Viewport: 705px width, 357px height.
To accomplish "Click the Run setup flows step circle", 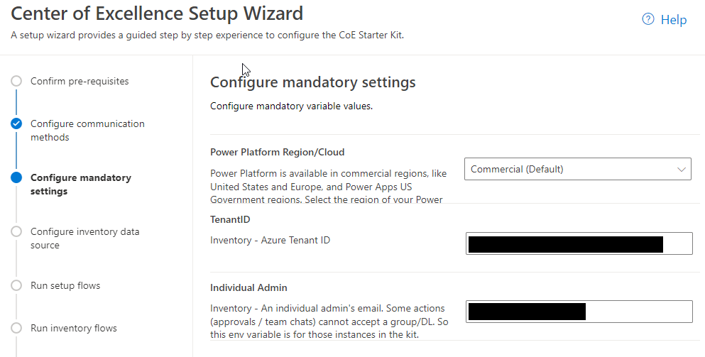I will pyautogui.click(x=16, y=285).
